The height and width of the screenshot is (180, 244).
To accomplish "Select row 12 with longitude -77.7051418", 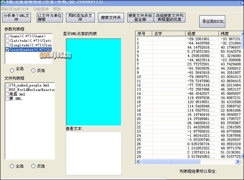I will (x=188, y=85).
